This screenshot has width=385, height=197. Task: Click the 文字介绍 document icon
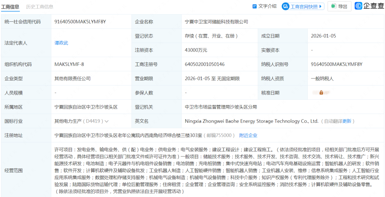pyautogui.click(x=255, y=6)
